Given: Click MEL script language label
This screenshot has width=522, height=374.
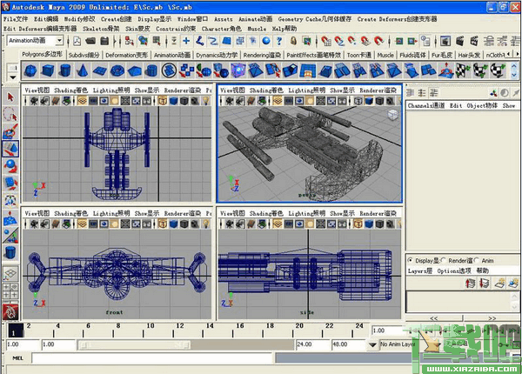Looking at the screenshot, I should 17,358.
